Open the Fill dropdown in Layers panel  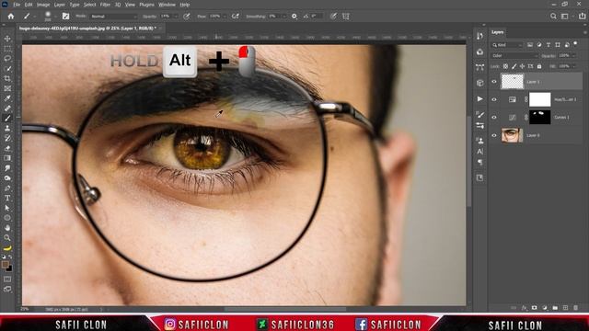click(573, 66)
